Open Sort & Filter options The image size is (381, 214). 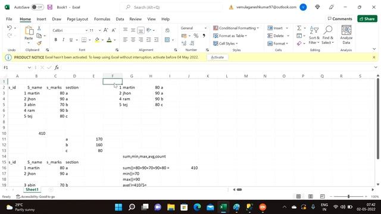pyautogui.click(x=314, y=36)
